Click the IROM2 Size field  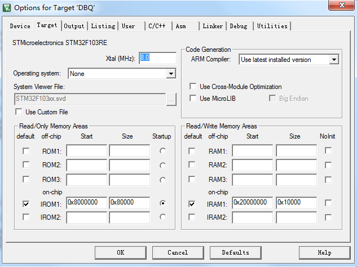pos(130,217)
